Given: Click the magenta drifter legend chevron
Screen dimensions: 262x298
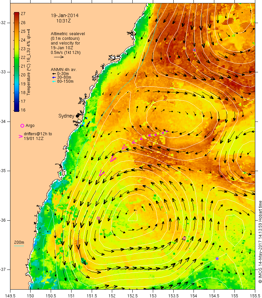Looking at the screenshot, I should [20, 136].
